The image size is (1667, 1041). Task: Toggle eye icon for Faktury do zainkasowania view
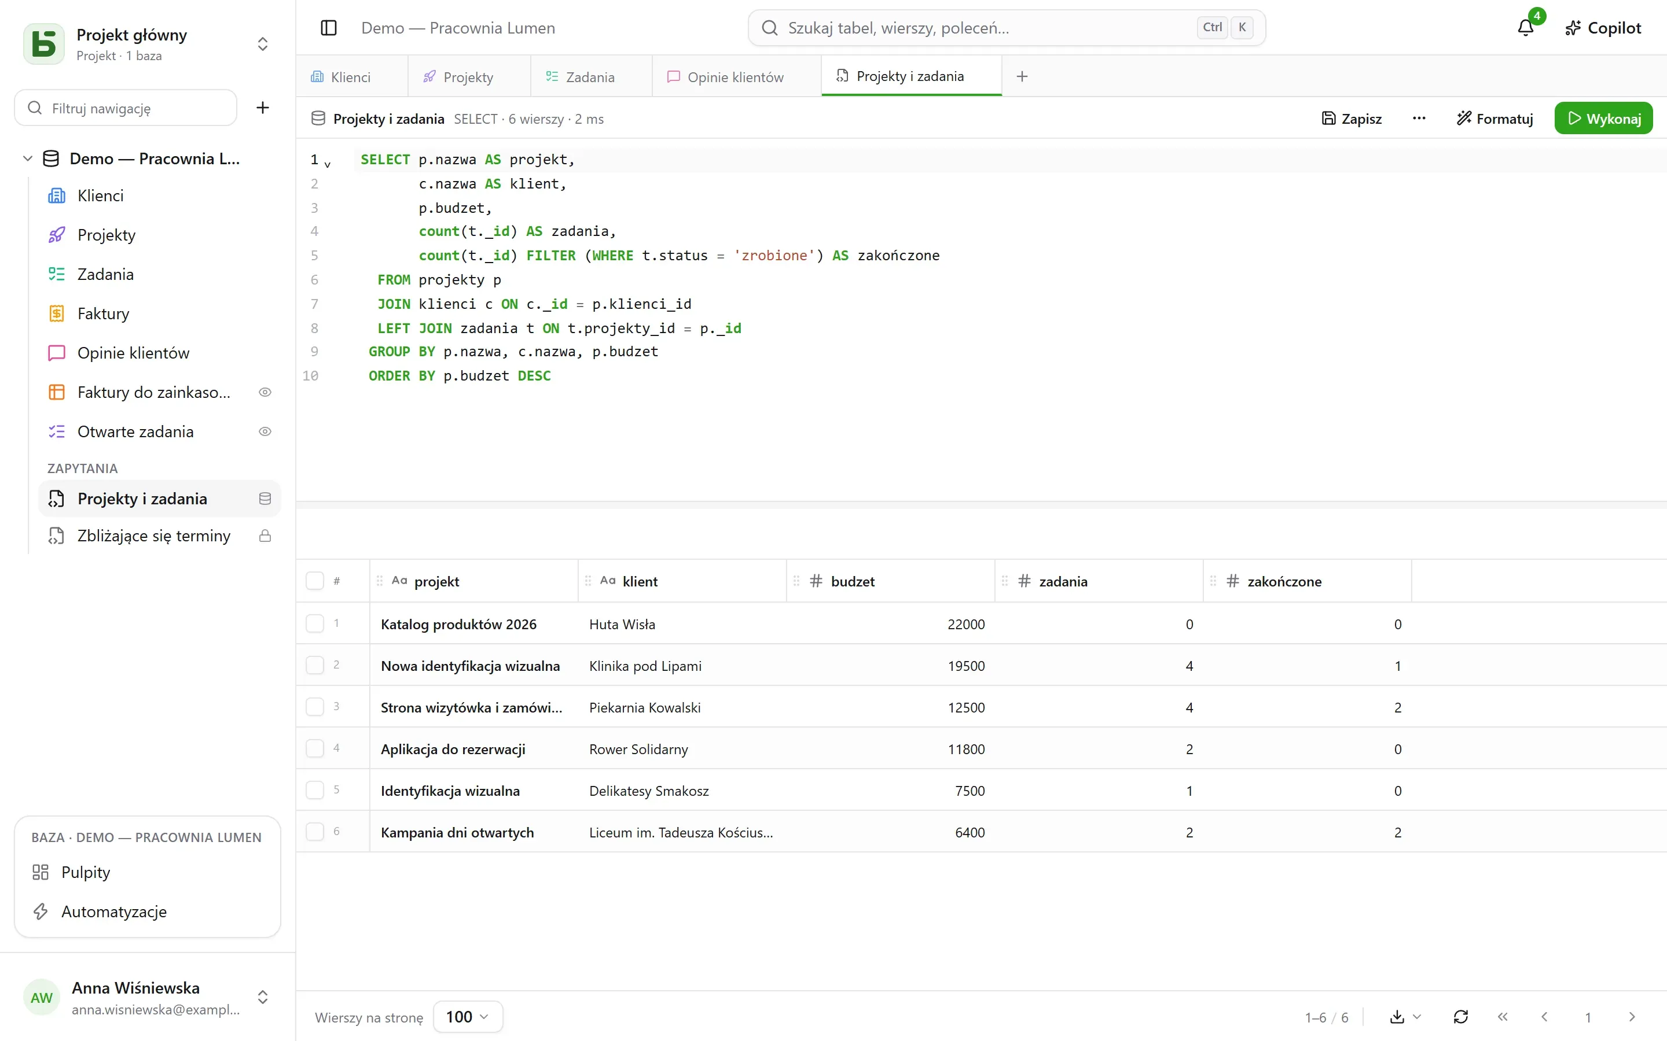[265, 393]
